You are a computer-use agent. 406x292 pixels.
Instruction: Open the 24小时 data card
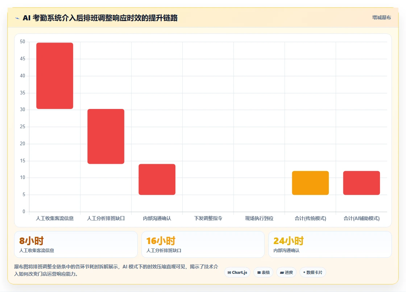pos(330,244)
